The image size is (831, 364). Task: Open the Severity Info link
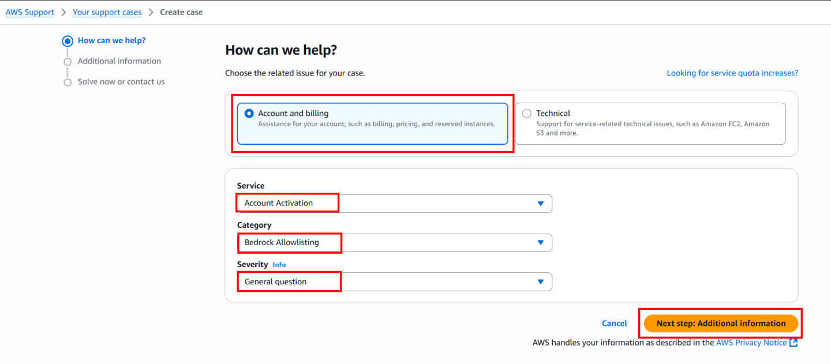coord(279,265)
